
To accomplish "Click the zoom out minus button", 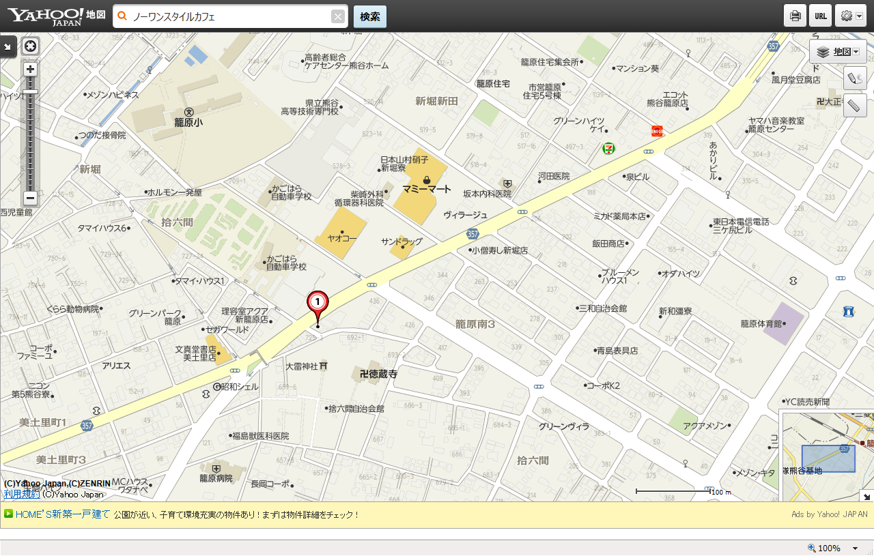I will tap(30, 199).
